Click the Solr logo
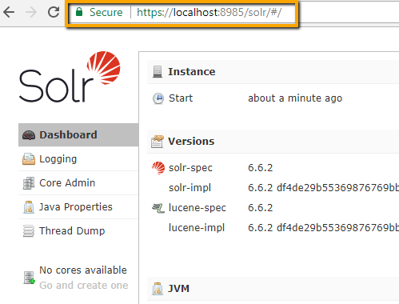The height and width of the screenshot is (304, 399). [x=70, y=77]
